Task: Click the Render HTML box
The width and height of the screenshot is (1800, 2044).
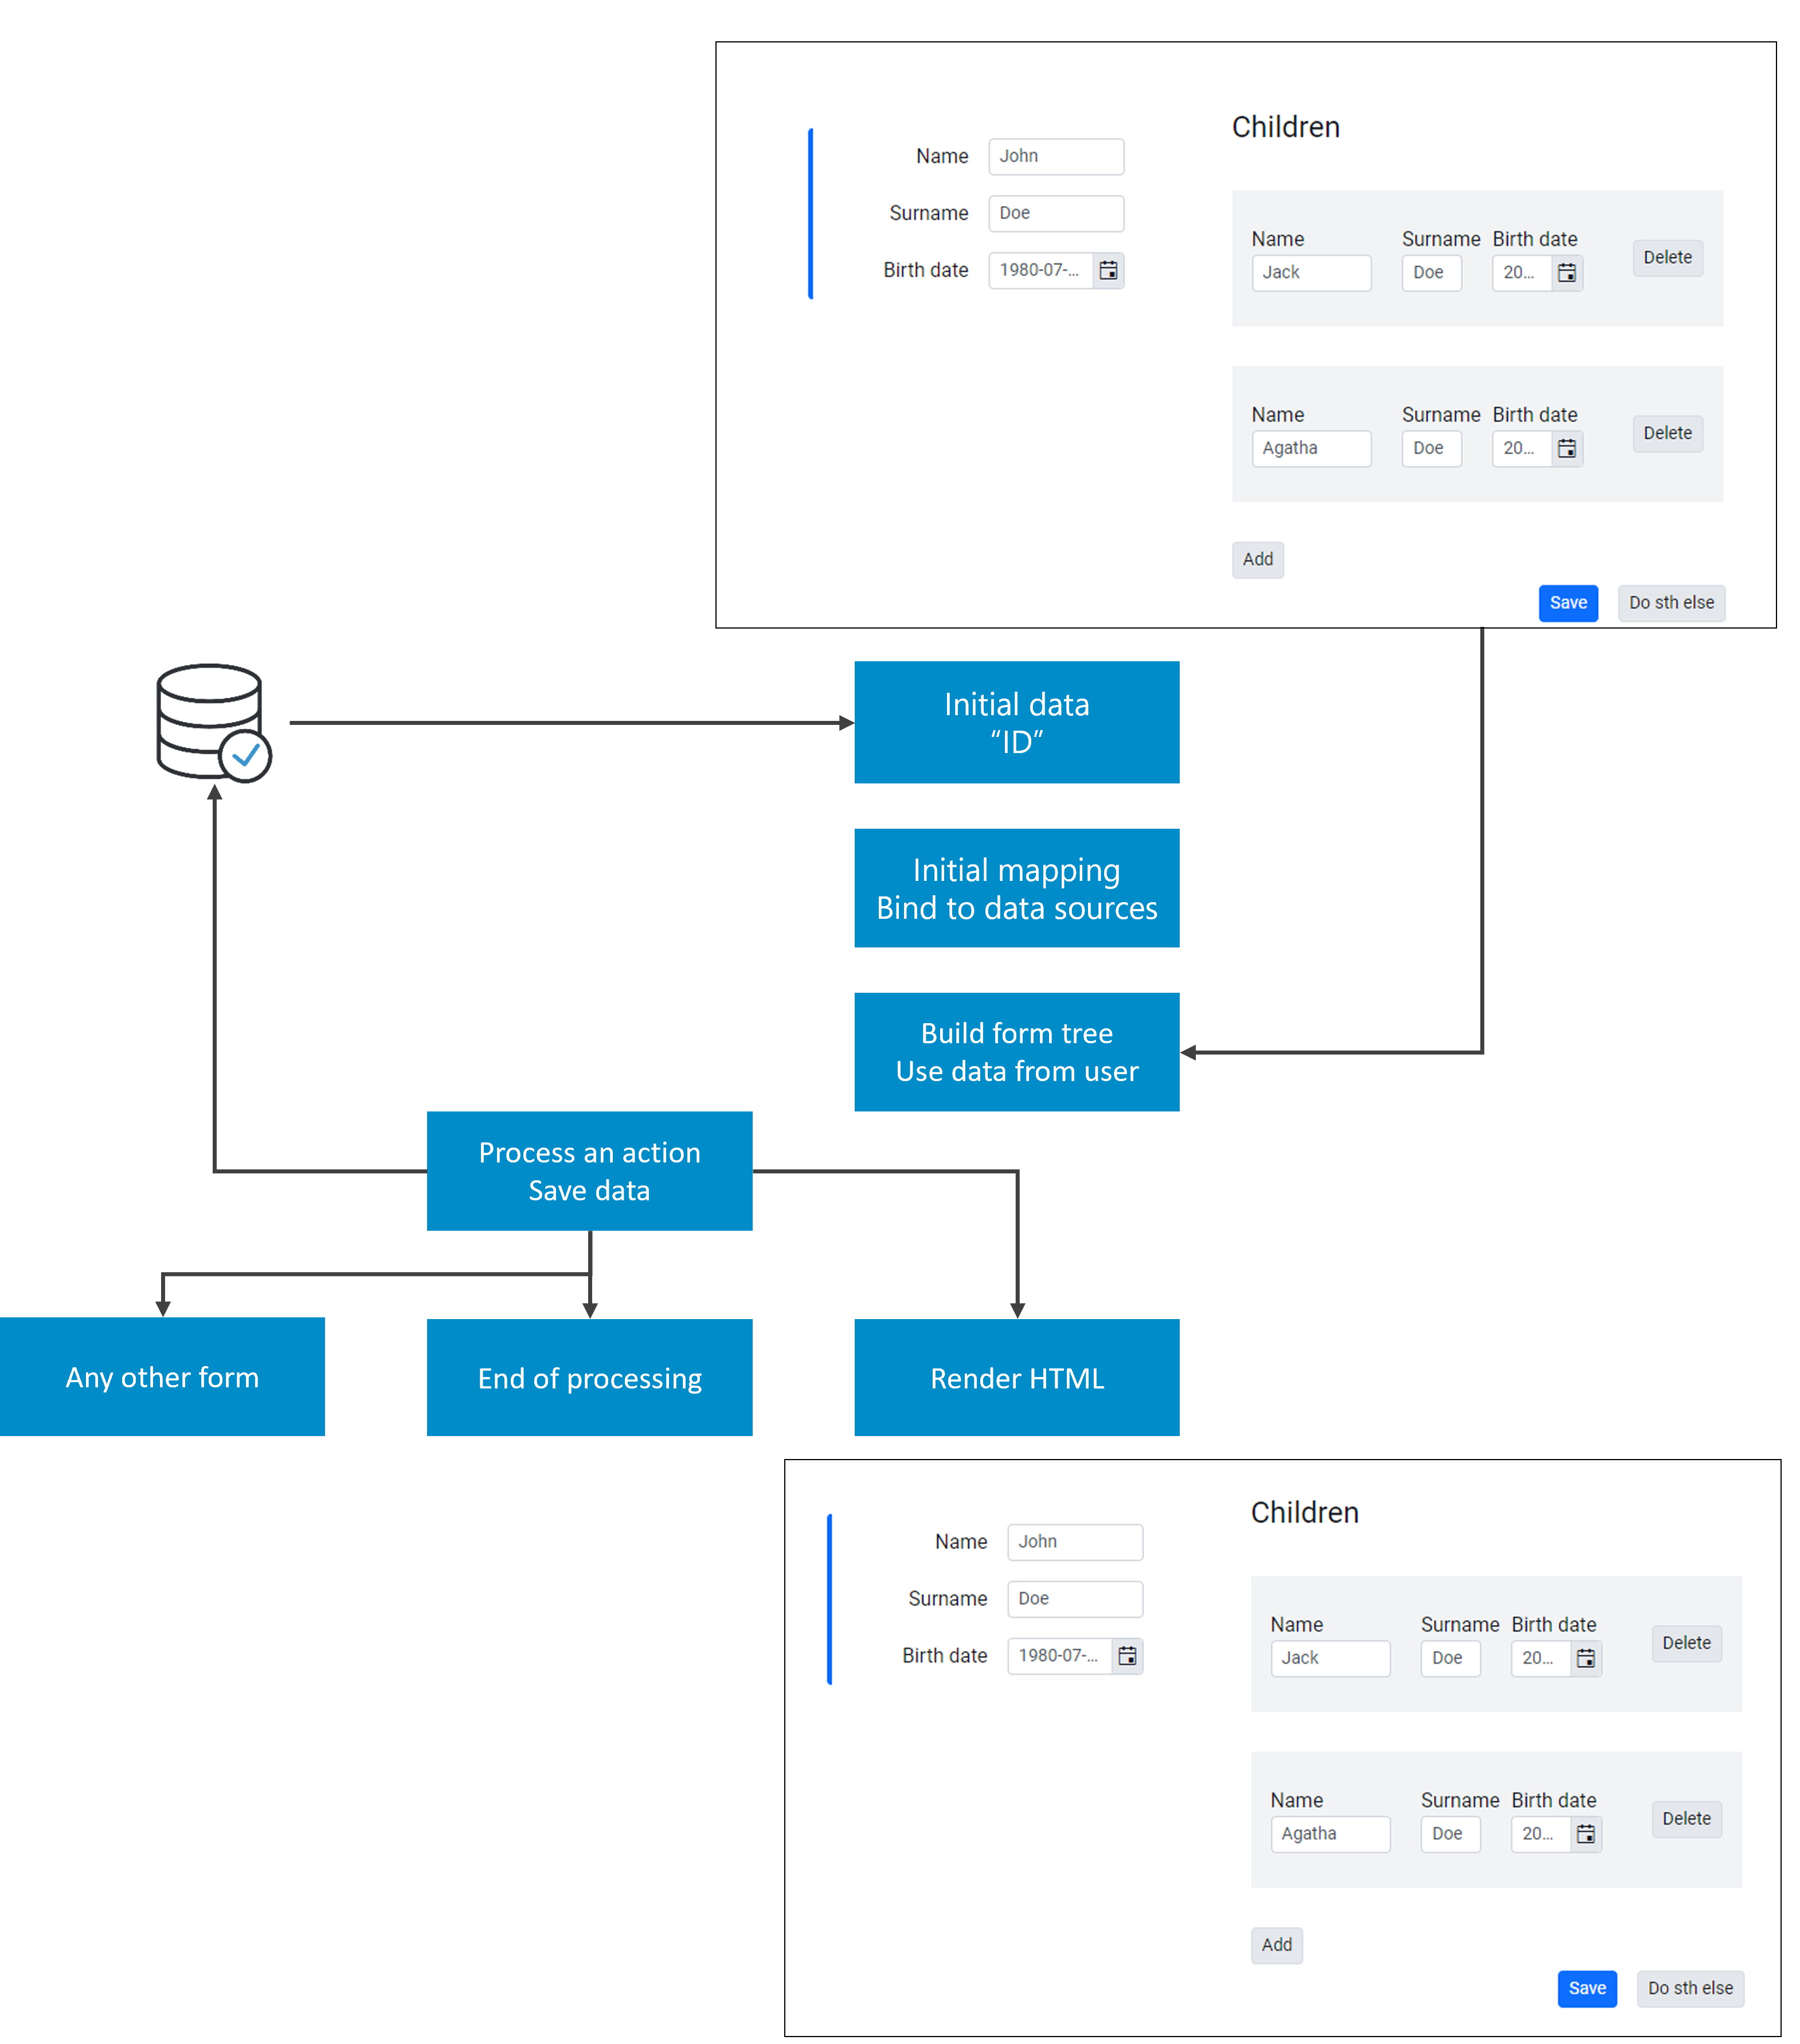Action: coord(1016,1378)
